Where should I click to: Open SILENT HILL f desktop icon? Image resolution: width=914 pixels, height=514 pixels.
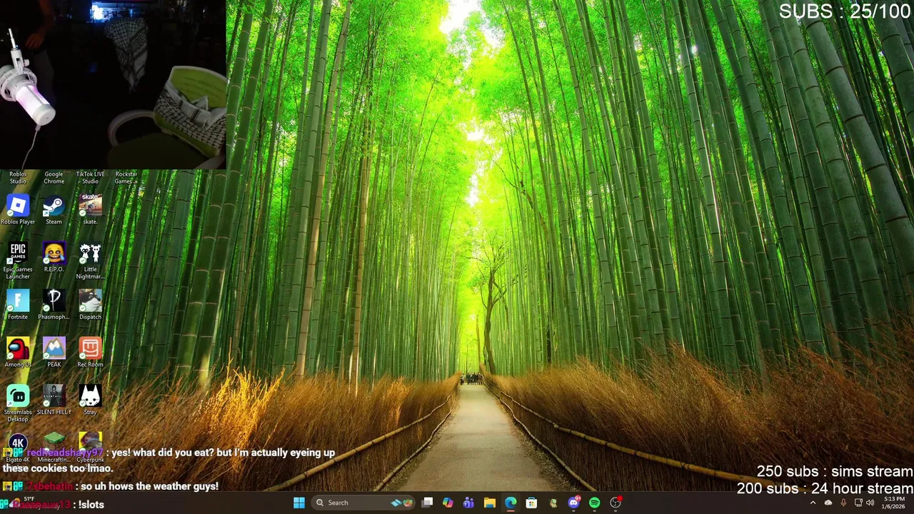pos(54,400)
